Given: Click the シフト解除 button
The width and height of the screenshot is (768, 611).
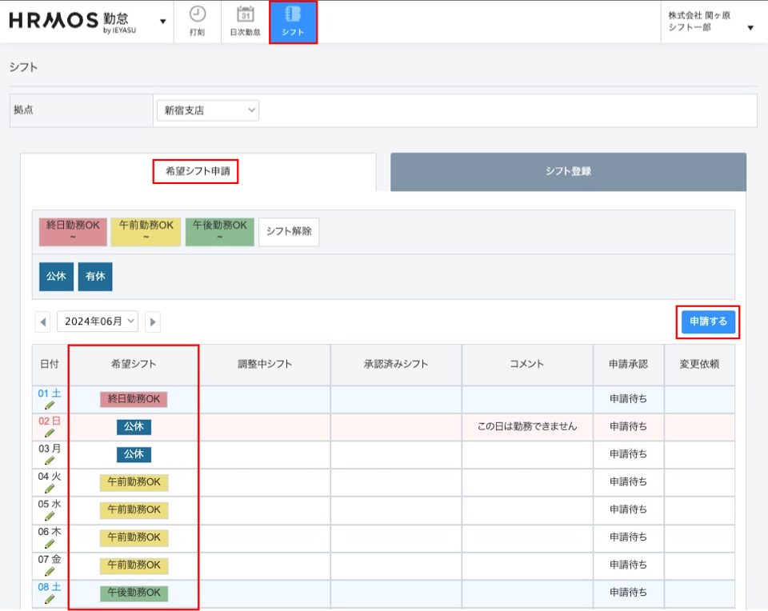Looking at the screenshot, I should coord(288,232).
